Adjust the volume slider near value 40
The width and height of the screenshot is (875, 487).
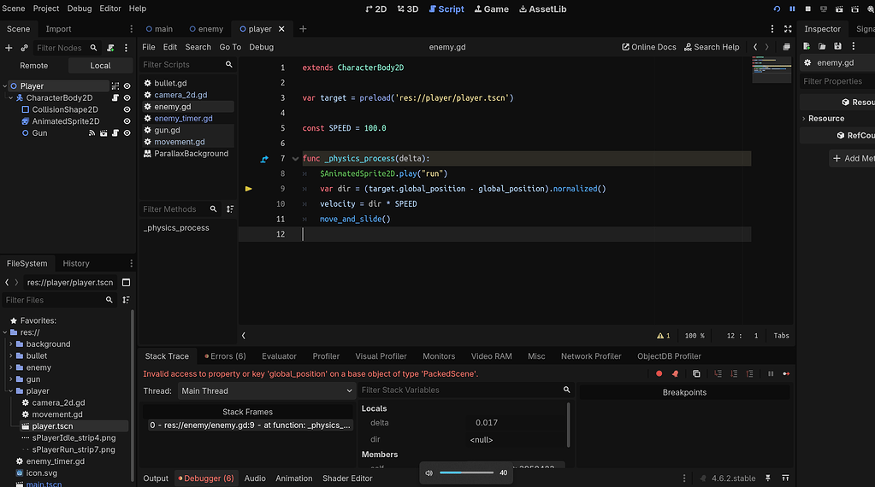point(466,472)
